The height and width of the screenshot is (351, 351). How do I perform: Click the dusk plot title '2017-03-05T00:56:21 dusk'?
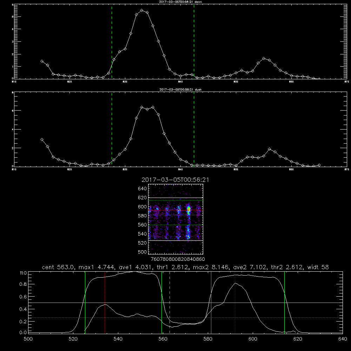181,90
